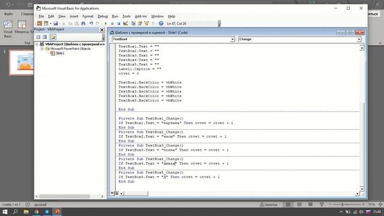384x216 pixels.
Task: Click the PowerPoint zoom slider
Action: (x=347, y=204)
